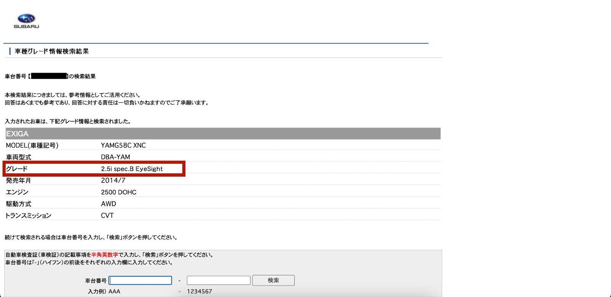This screenshot has width=611, height=297.
Task: Focus the second chassis number field after the hyphen
Action: coord(218,280)
